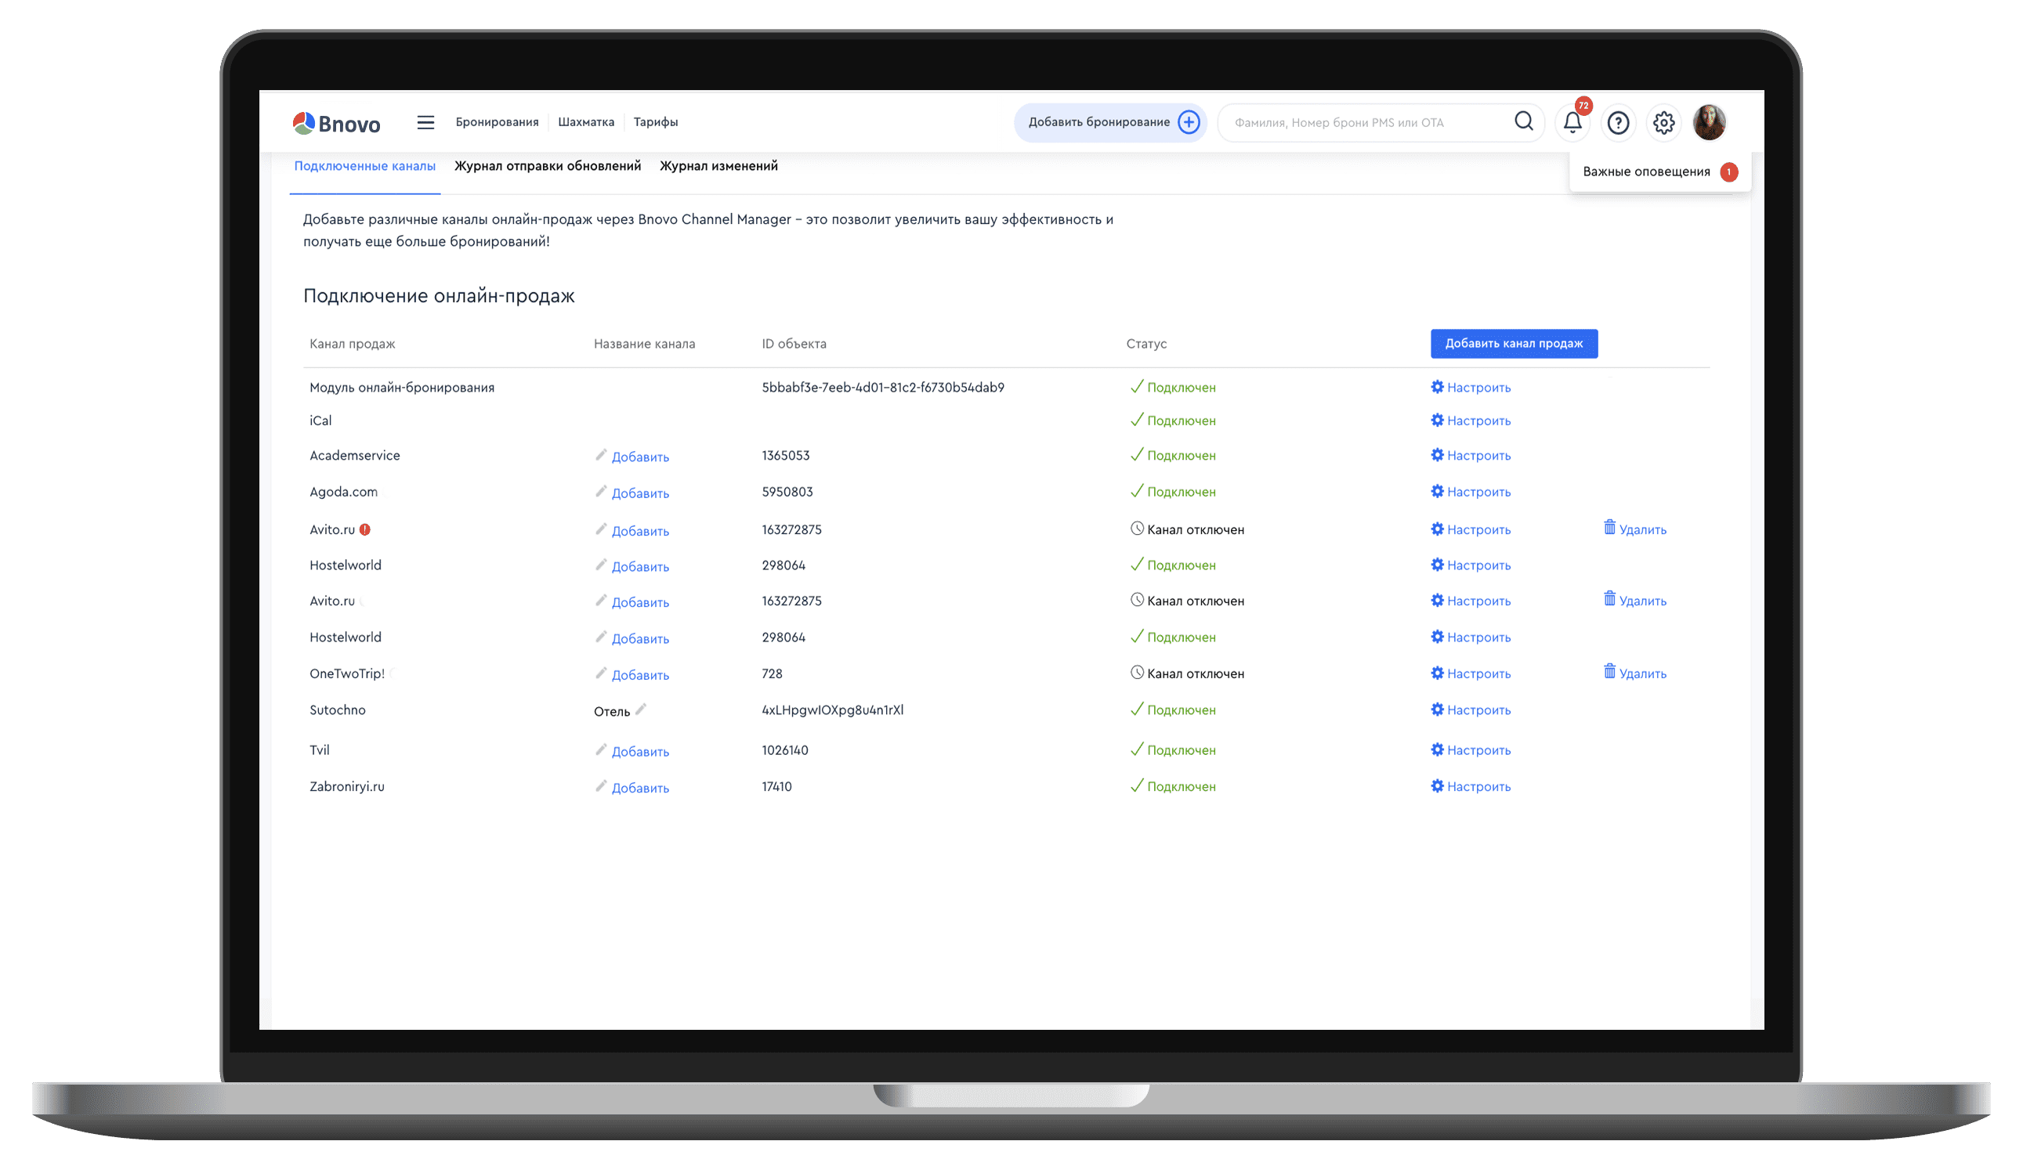2023x1170 pixels.
Task: Switch to the Подключенные каналы tab
Action: (x=364, y=166)
